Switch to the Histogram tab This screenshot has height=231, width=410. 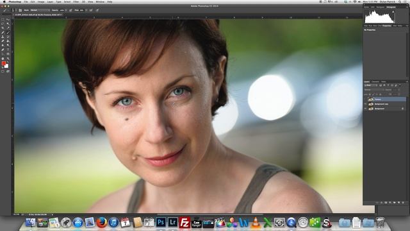pyautogui.click(x=391, y=7)
